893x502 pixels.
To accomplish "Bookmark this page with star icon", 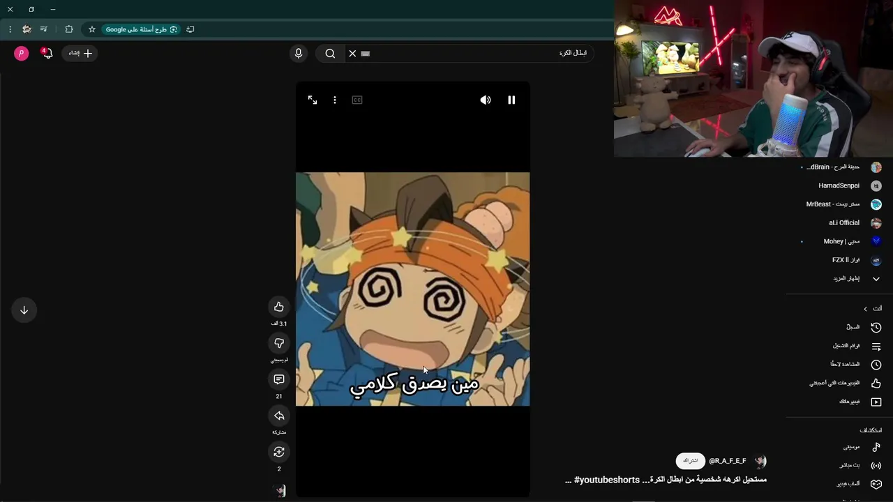I will tap(91, 29).
